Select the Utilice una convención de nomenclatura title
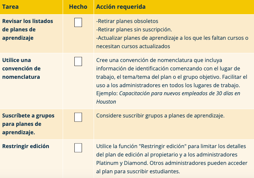 (22, 69)
